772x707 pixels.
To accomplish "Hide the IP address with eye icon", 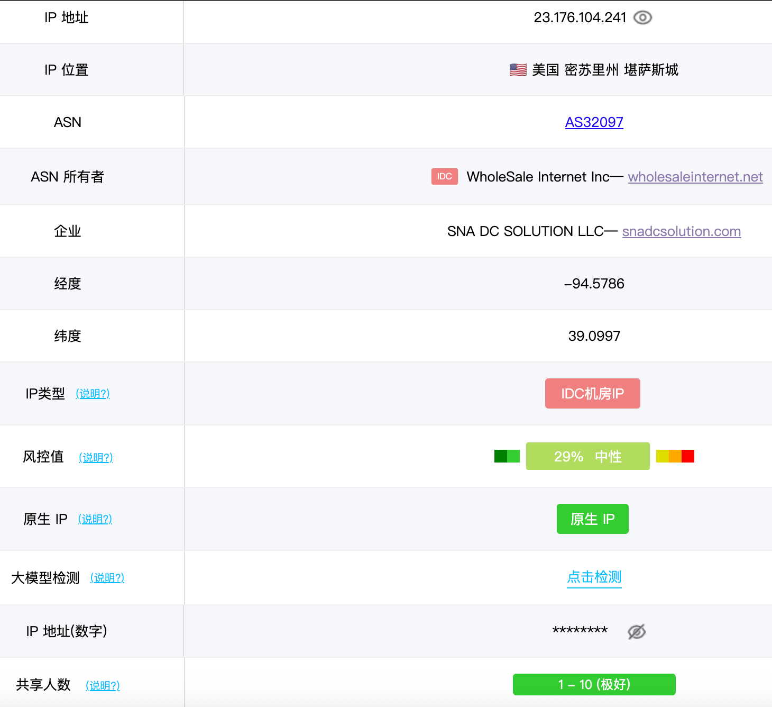I will pos(642,17).
